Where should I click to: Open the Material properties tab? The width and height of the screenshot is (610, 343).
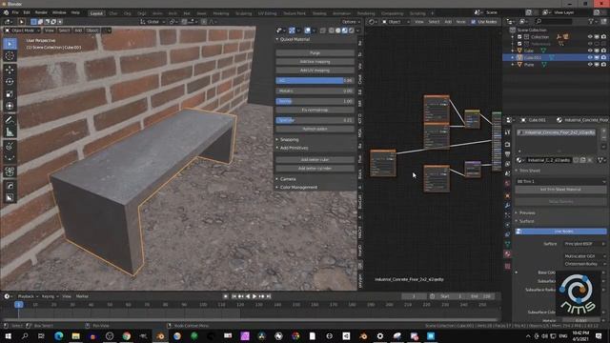(x=507, y=254)
